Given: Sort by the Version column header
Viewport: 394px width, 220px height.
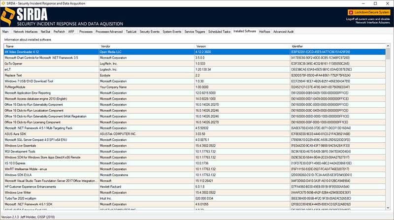Looking at the screenshot, I should coord(242,46).
